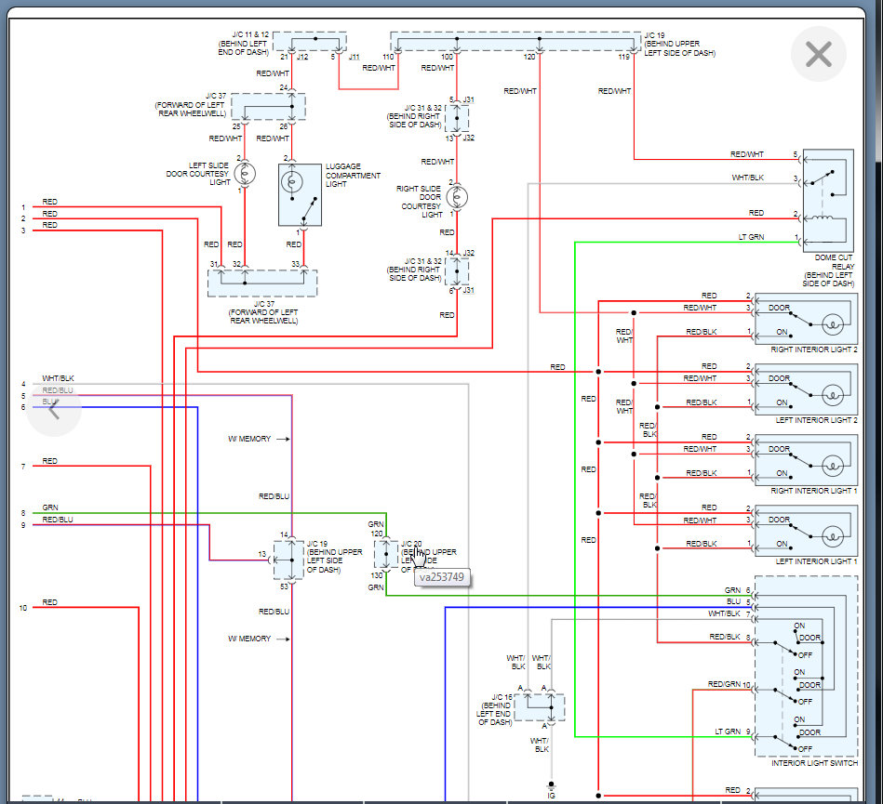Screen dimensions: 883x804
Task: Select the 'LEFT INTERIOR LIGHT 1' label
Action: [x=816, y=561]
